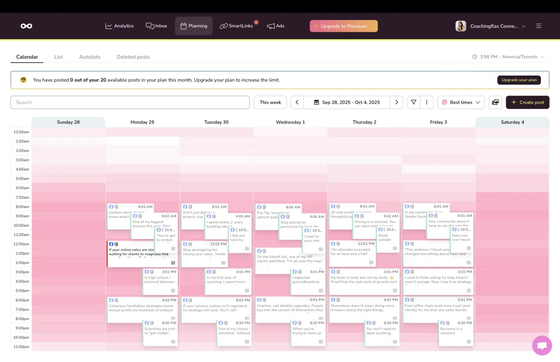
Task: Click the Upgrade your plan button
Action: pyautogui.click(x=519, y=80)
